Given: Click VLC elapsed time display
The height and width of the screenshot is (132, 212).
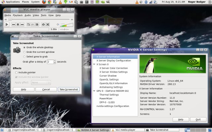Looking at the screenshot, I should pyautogui.click(x=64, y=29).
